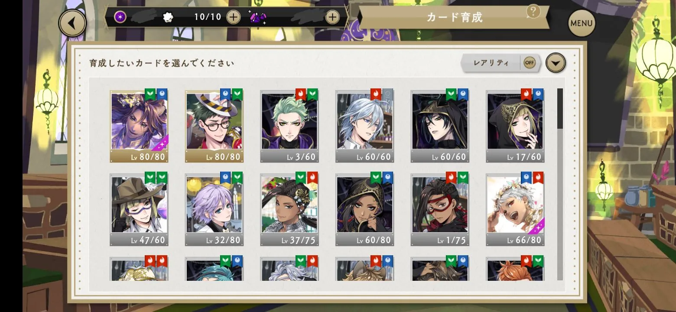Screen dimensions: 676x312
Task: Select the Lv 66/80 white-haired card
Action: [x=515, y=209]
